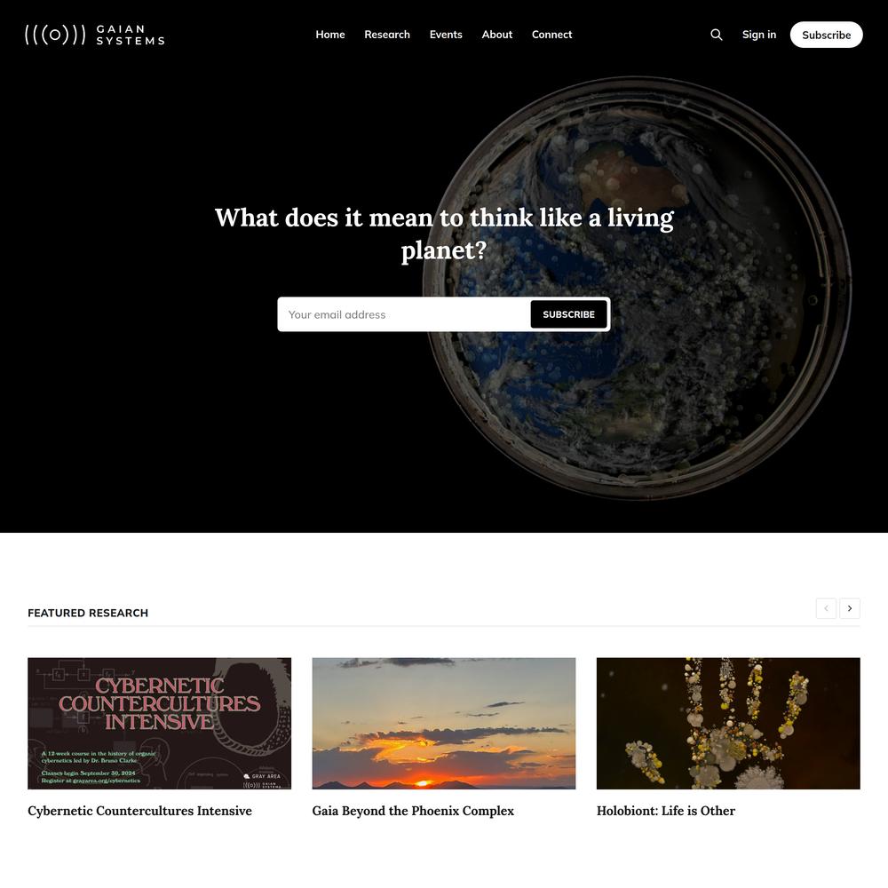Click the Gaian Systems logo

pos(95,35)
